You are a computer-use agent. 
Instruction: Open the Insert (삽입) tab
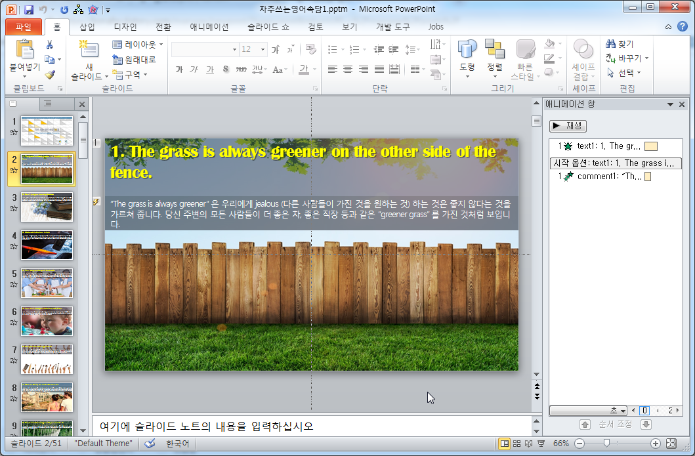click(x=87, y=27)
